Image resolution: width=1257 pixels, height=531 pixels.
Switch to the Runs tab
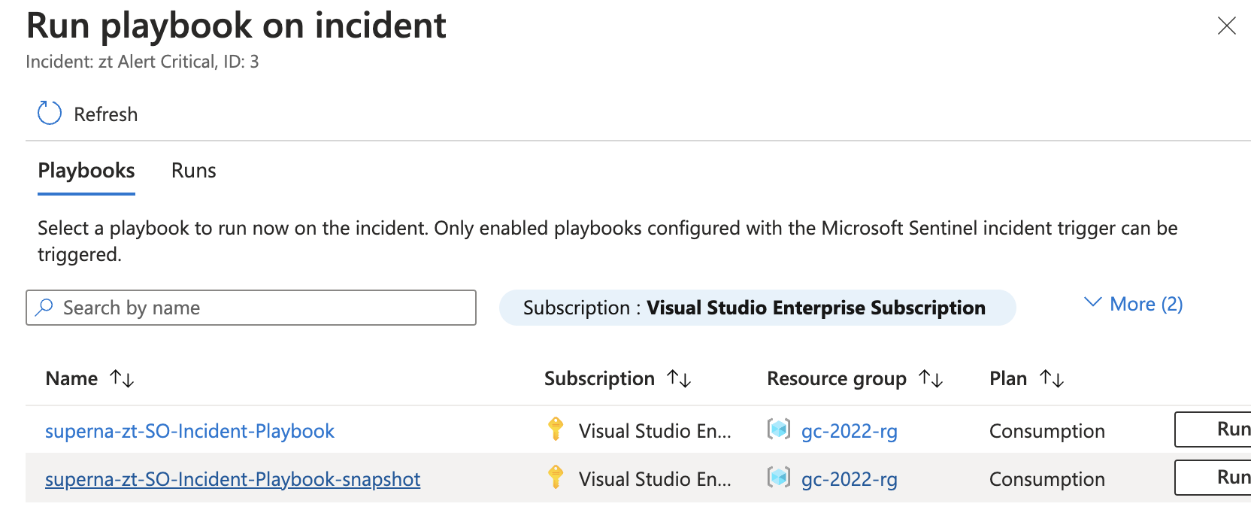click(x=193, y=171)
